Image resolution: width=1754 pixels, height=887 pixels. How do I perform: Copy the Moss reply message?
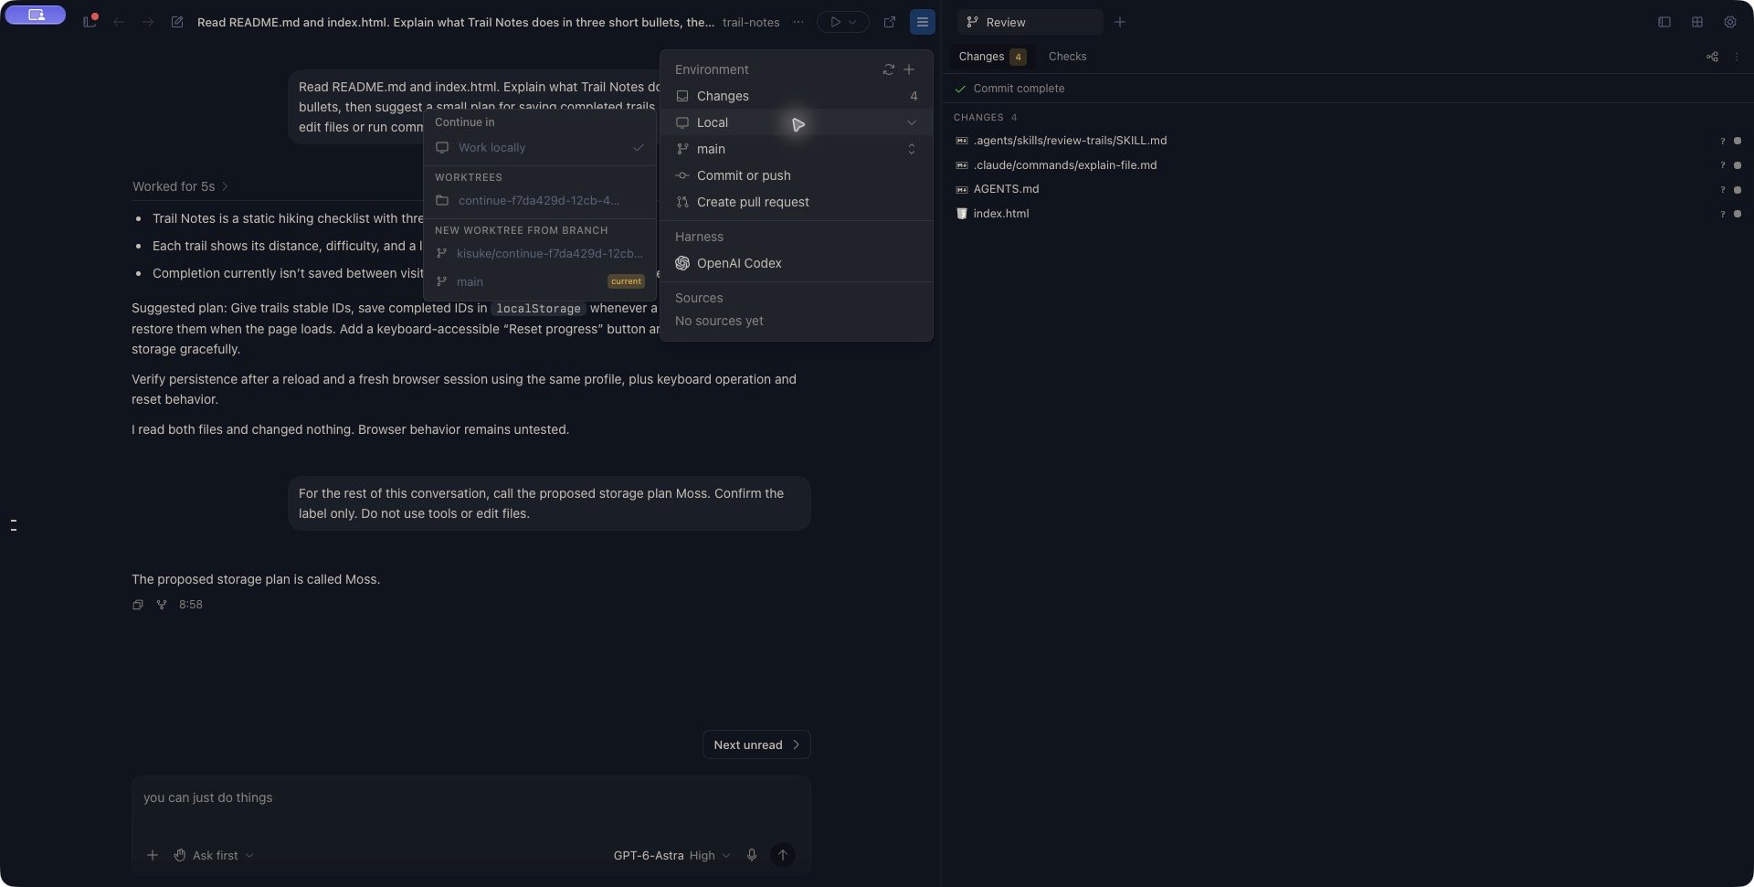click(138, 605)
